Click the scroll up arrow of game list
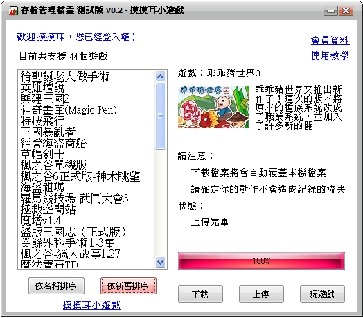 [x=160, y=76]
